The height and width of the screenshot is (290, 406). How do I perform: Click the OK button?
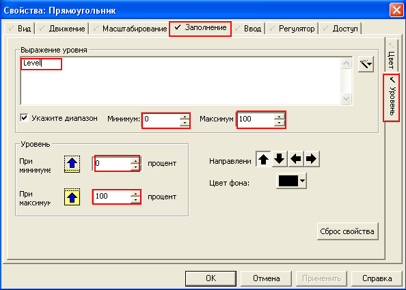[211, 278]
